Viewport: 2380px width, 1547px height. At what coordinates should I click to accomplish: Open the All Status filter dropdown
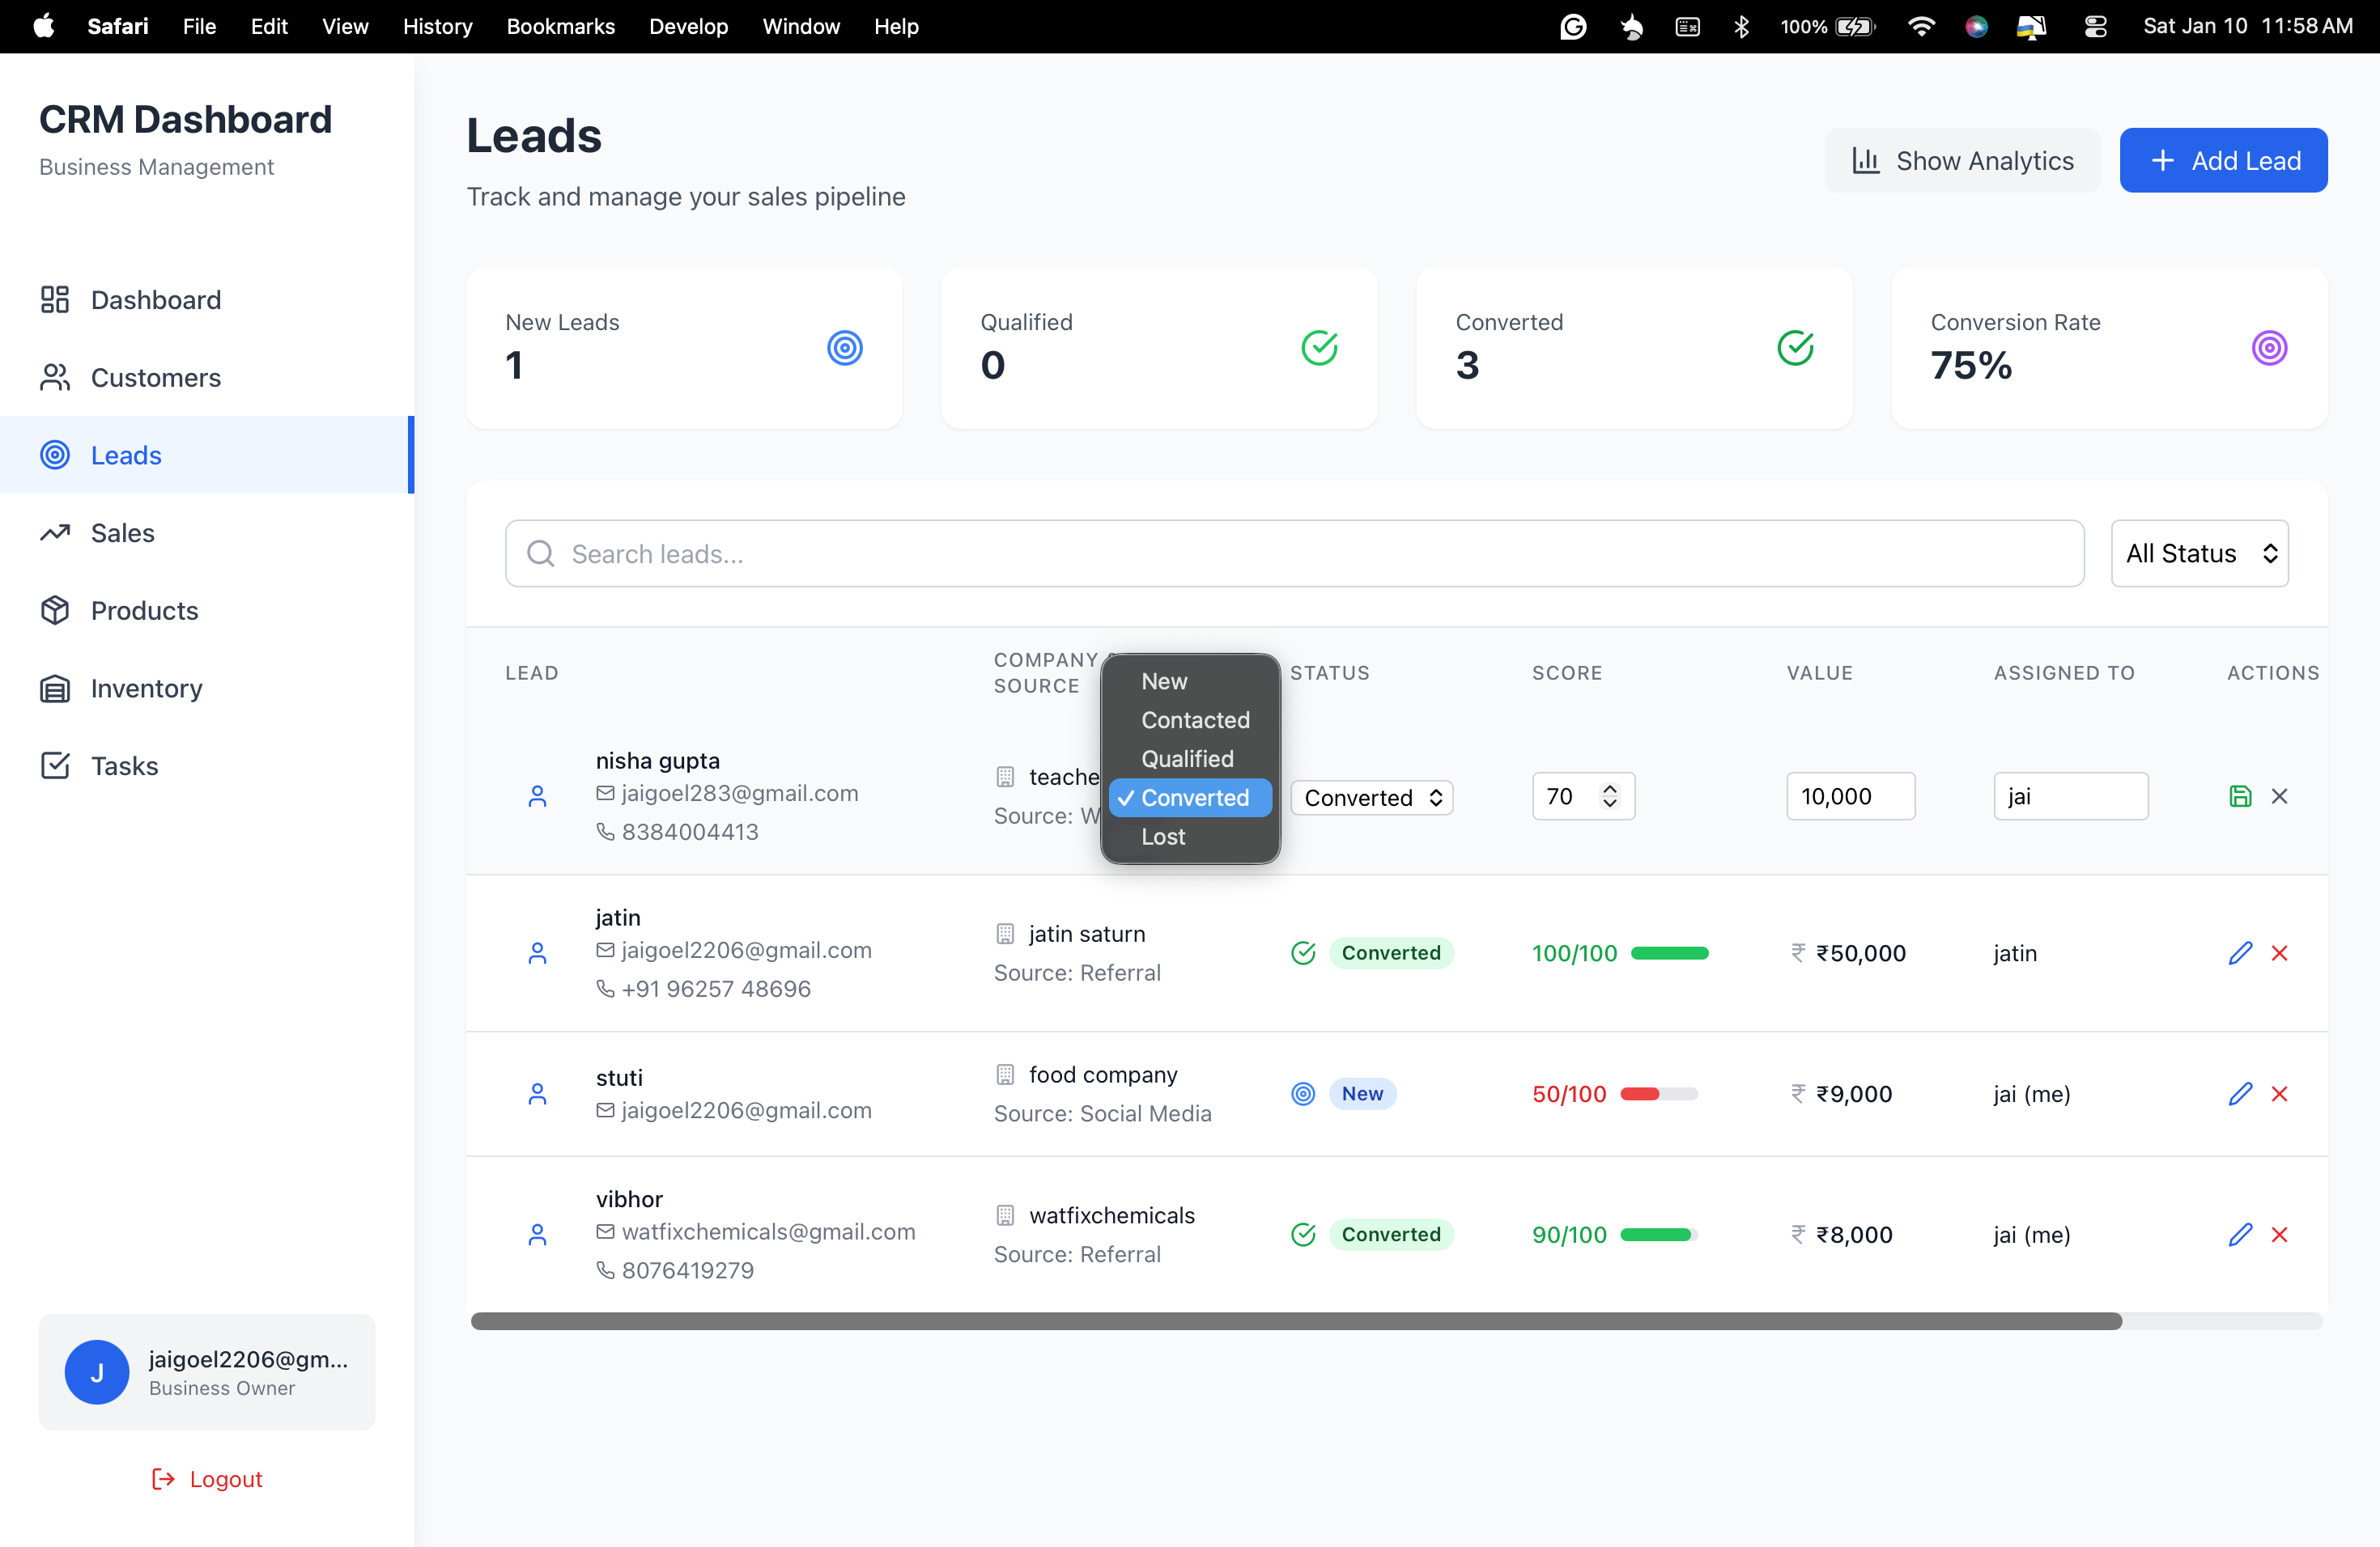[x=2199, y=553]
